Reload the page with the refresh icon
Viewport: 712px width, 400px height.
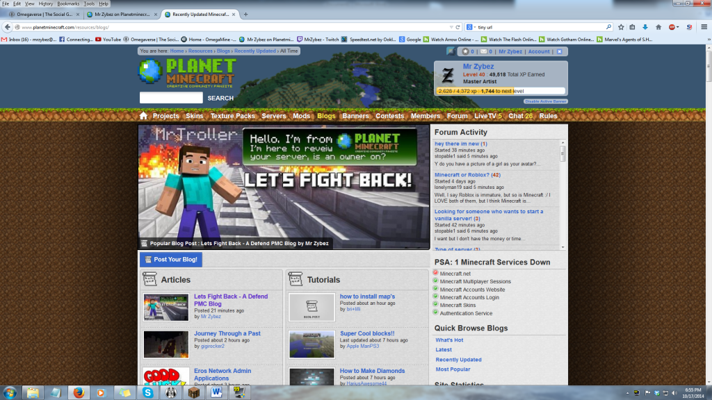pos(458,27)
